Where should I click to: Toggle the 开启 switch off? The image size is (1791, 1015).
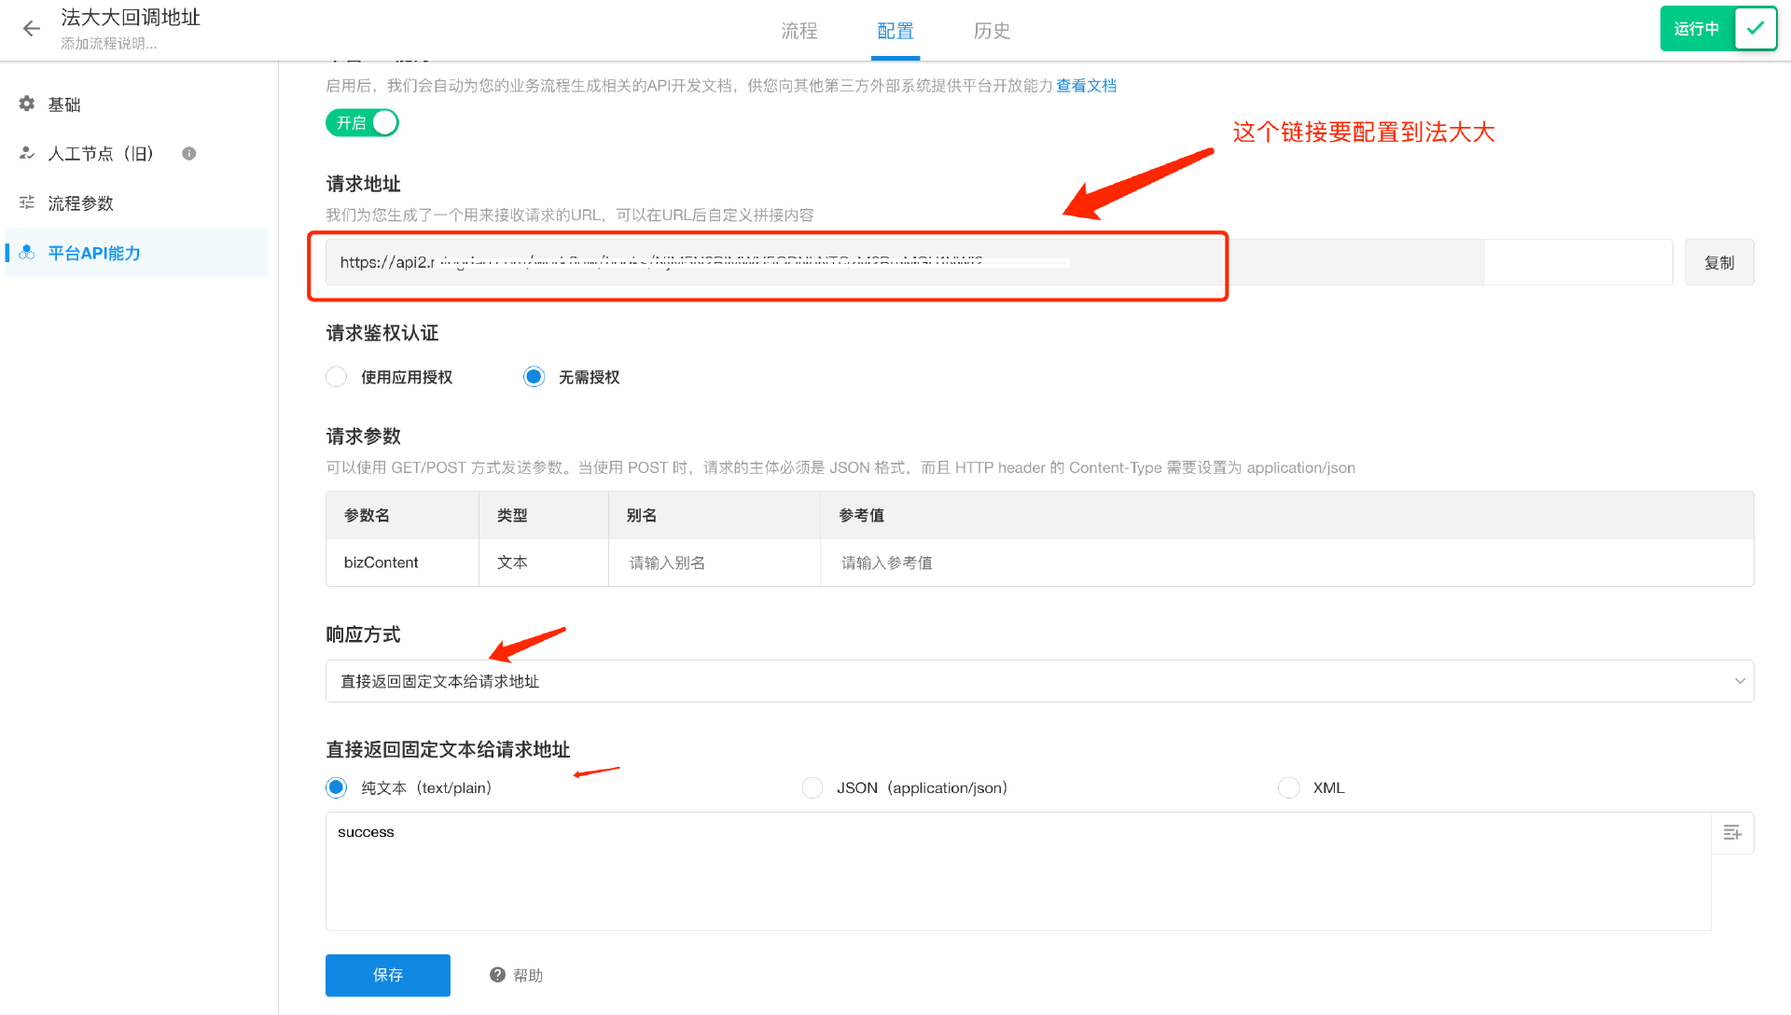coord(363,123)
